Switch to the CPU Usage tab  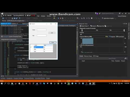[96, 56]
